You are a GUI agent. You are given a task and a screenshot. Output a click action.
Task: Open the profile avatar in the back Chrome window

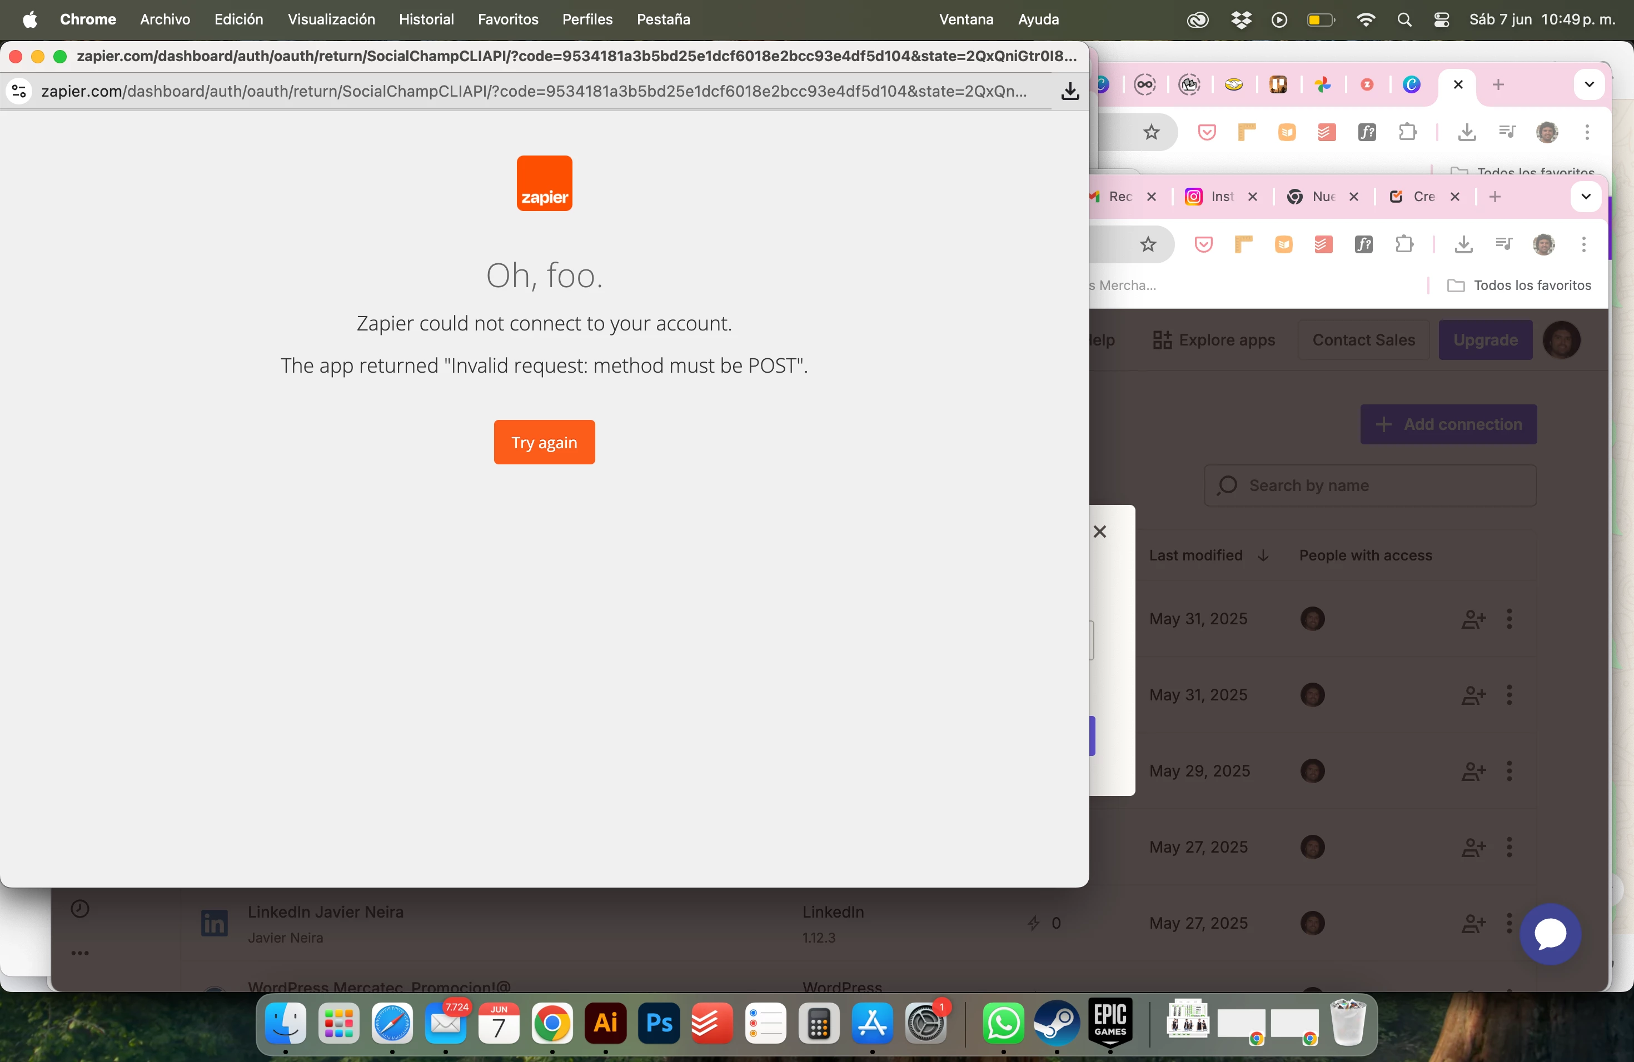coord(1547,132)
